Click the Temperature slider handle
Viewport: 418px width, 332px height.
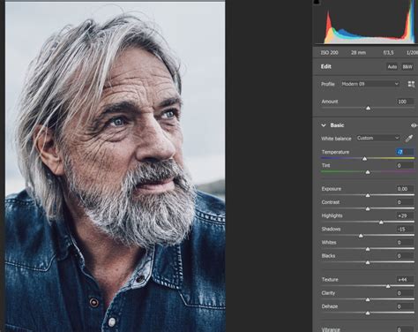(x=364, y=159)
